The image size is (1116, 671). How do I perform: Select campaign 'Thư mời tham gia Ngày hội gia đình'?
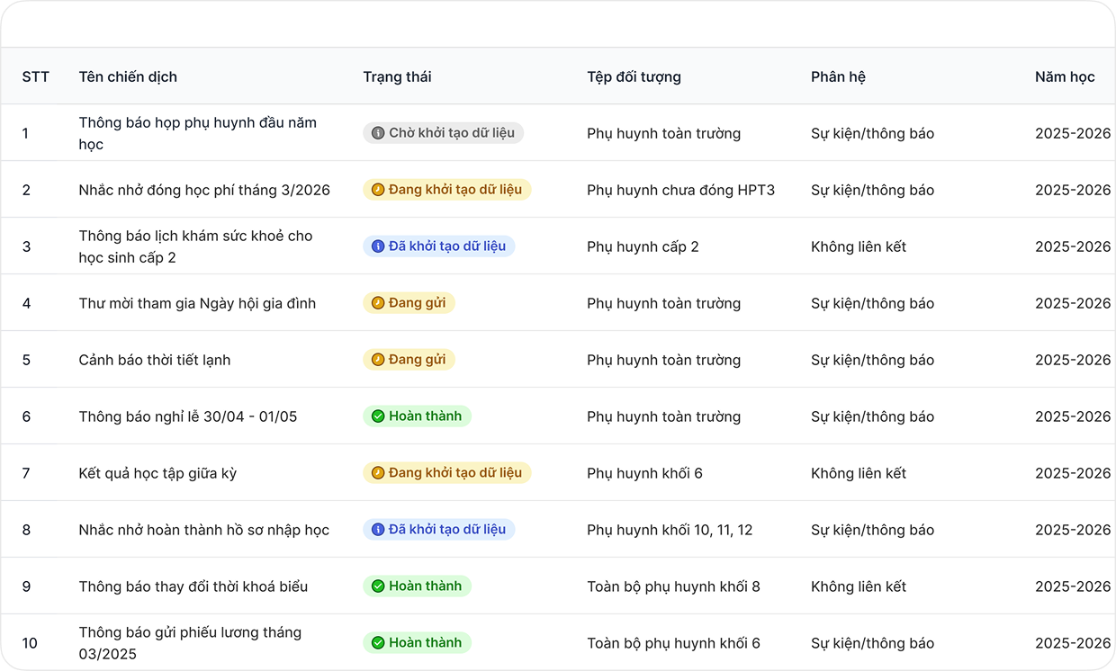[197, 303]
